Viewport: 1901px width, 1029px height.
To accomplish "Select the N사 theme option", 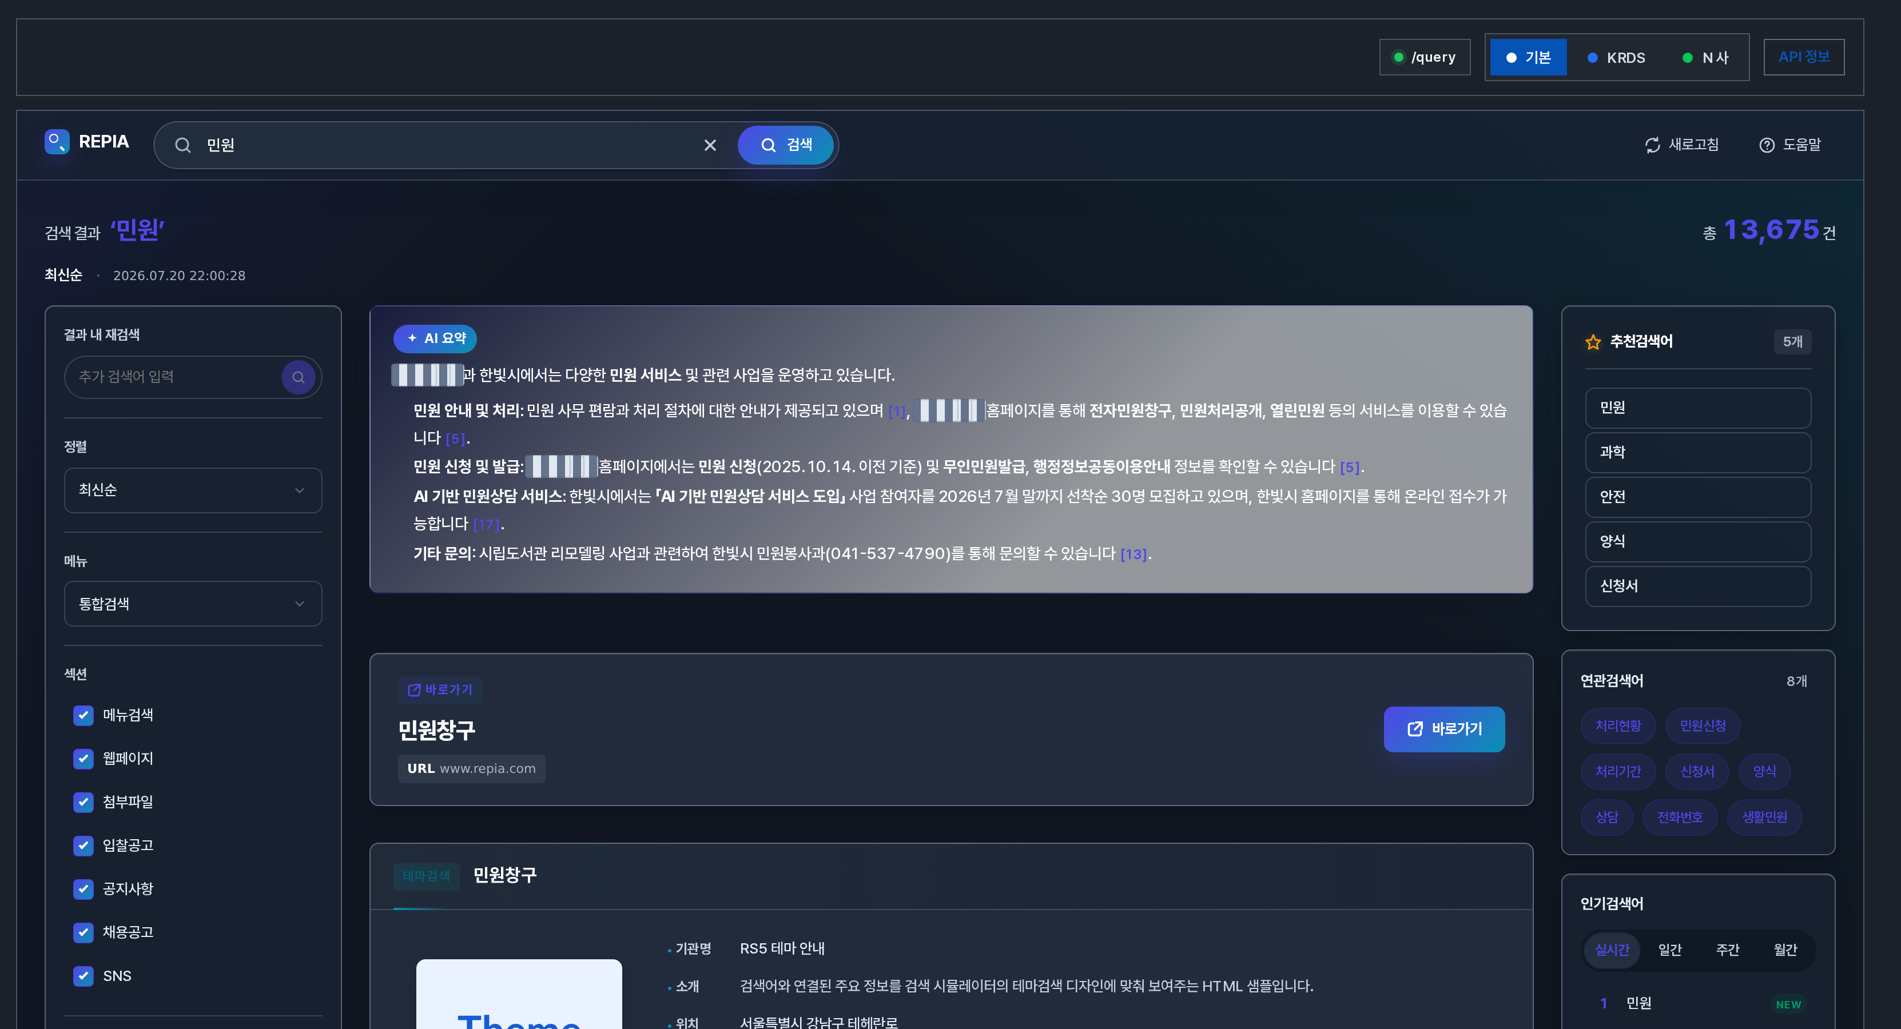I will pos(1705,58).
